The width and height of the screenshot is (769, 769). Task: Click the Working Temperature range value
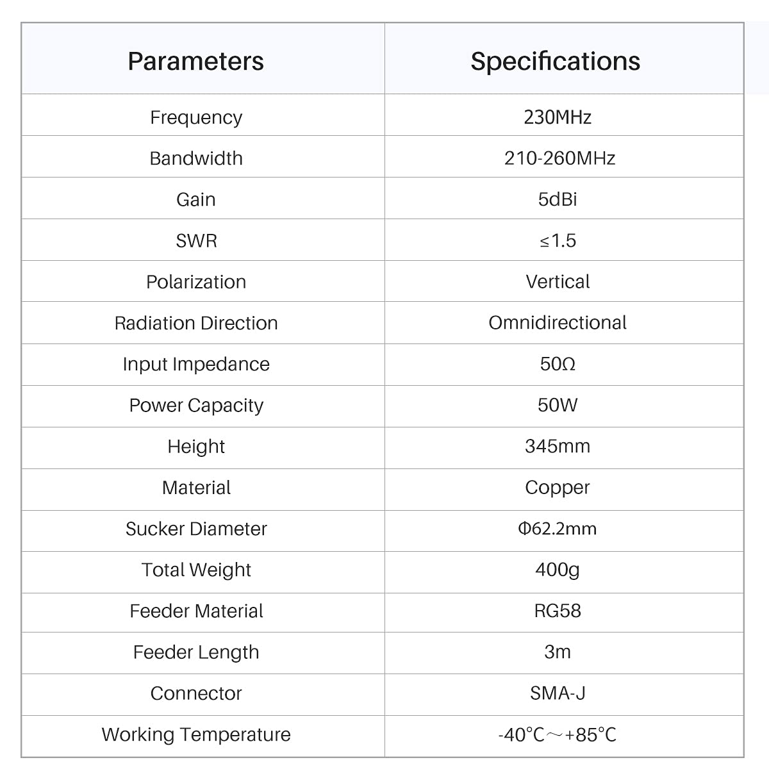click(558, 734)
